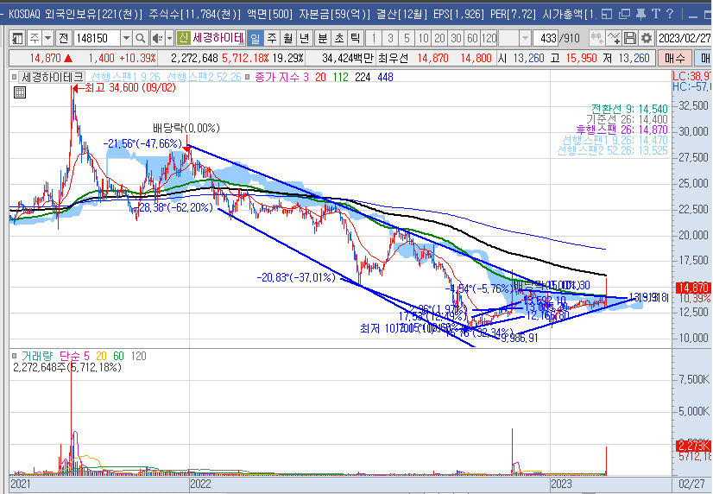
Task: Click 선행스팬2 52,26 legend text
Action: tap(205, 78)
